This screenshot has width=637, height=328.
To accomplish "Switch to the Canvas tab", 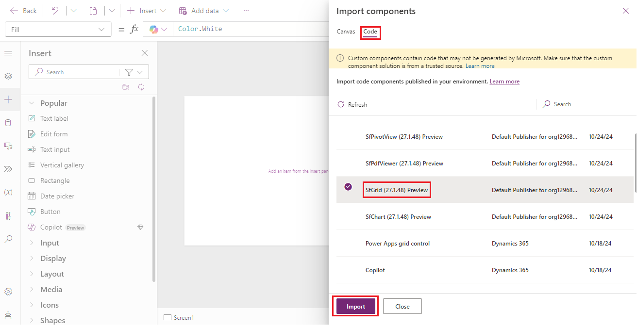I will click(346, 32).
